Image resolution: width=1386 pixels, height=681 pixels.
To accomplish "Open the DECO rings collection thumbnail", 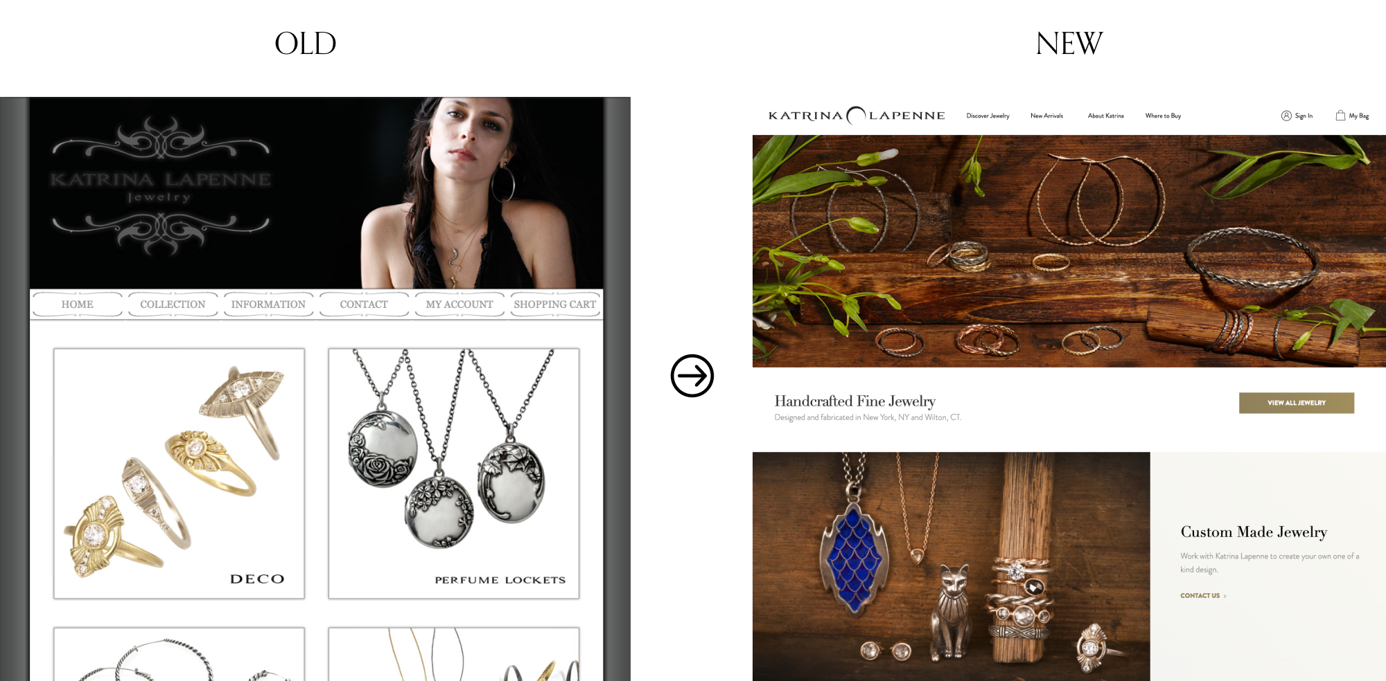I will (x=179, y=473).
